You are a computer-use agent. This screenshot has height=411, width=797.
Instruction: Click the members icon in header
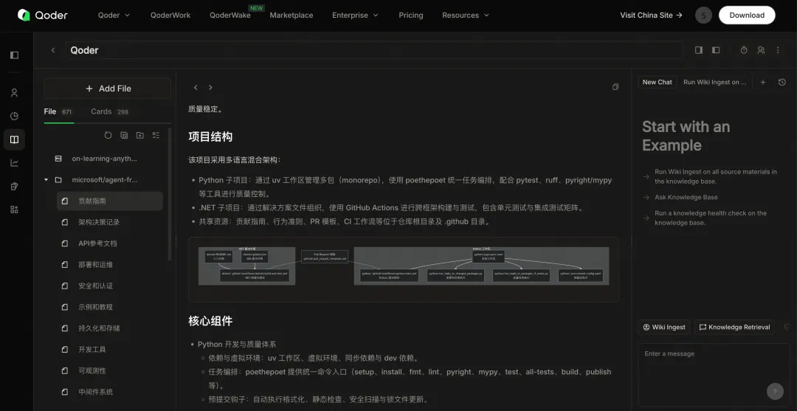(x=761, y=49)
